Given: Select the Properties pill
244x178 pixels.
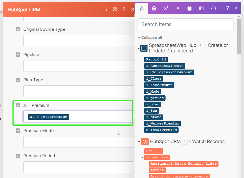Looking at the screenshot, I should click(157, 157).
